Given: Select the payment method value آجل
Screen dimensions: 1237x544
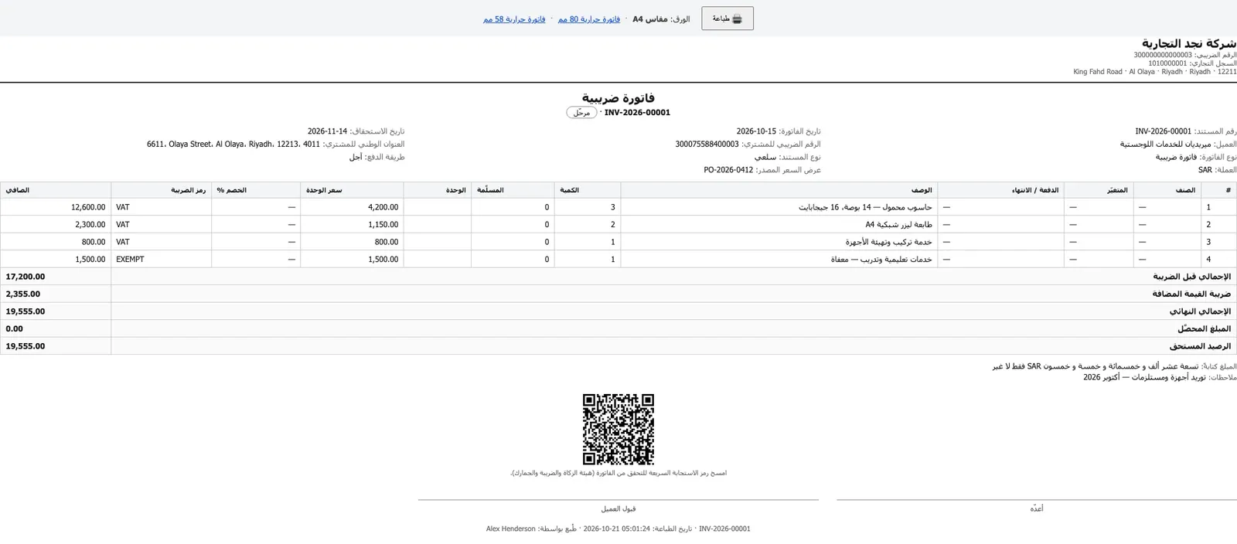Looking at the screenshot, I should pos(356,157).
